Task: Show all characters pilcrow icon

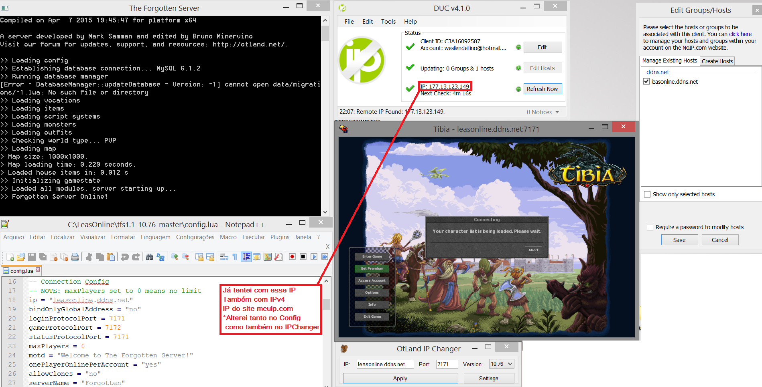Action: [235, 257]
